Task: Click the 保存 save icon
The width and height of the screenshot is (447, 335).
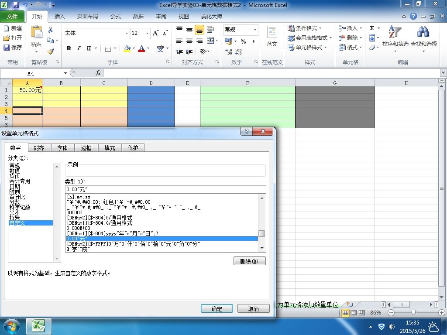Action: (x=6, y=47)
